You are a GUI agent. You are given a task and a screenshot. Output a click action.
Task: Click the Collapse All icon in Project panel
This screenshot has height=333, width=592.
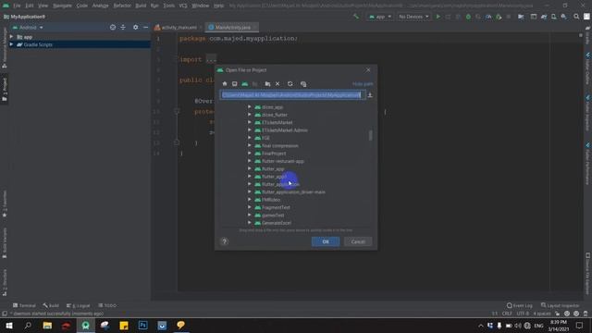coord(123,27)
